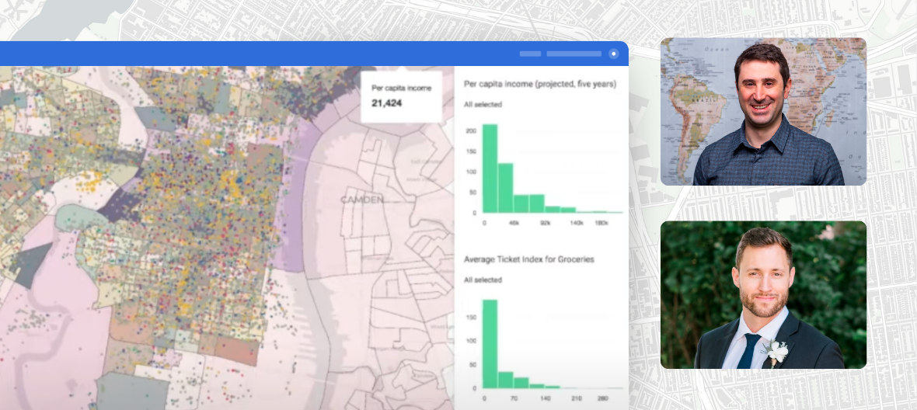Open photo of man in front of world map

763,112
